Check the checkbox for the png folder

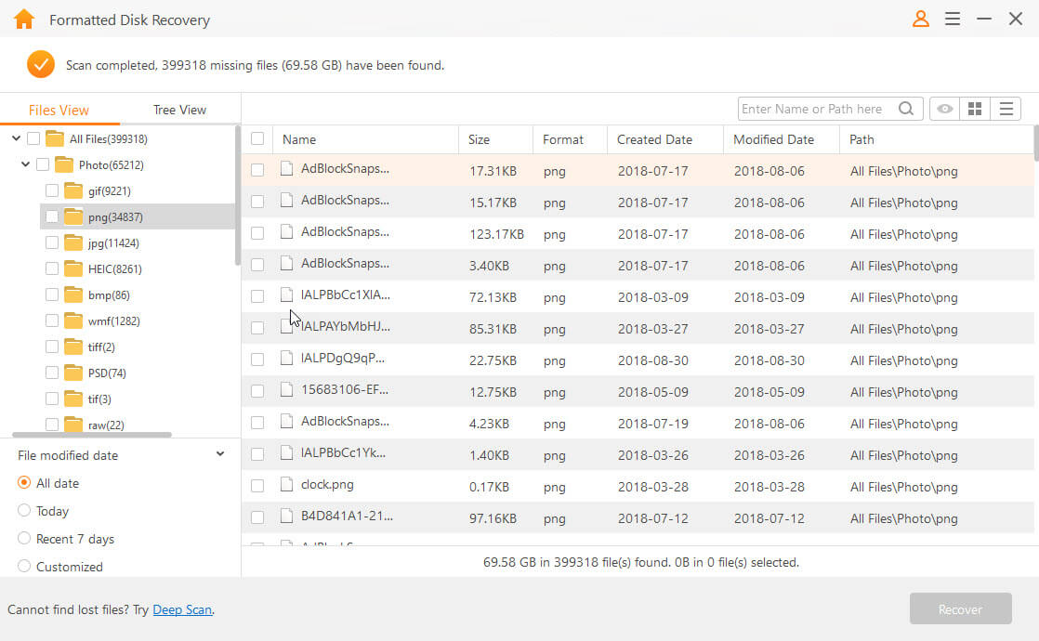click(53, 216)
